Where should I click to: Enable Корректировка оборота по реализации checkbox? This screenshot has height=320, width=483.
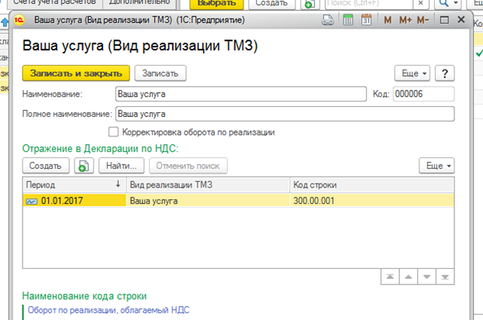[x=115, y=132]
